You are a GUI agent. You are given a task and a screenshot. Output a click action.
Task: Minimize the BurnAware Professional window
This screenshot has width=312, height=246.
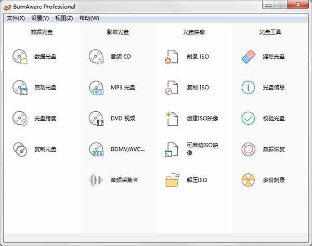pos(269,5)
